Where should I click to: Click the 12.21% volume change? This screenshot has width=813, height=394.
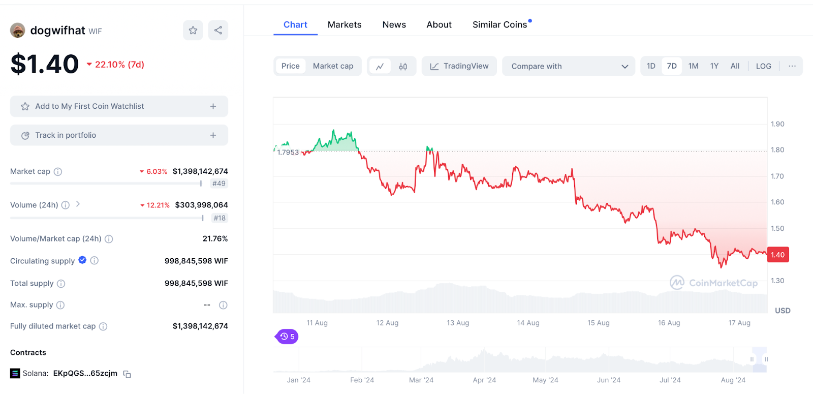coord(155,205)
